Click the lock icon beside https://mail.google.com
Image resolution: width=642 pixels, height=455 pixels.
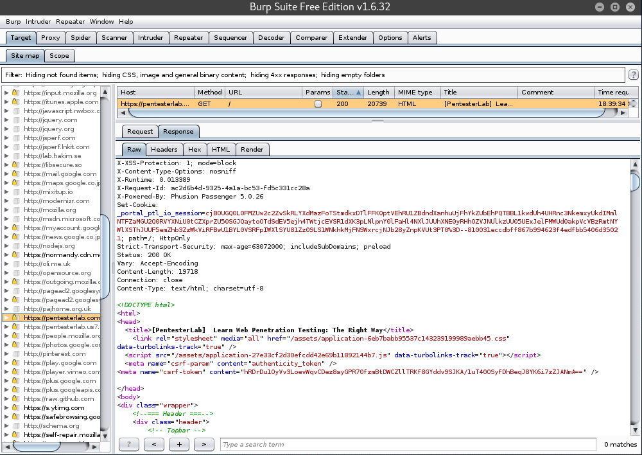pyautogui.click(x=15, y=174)
